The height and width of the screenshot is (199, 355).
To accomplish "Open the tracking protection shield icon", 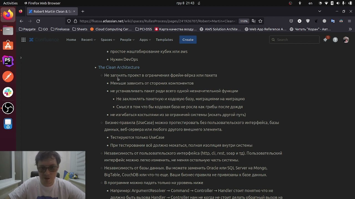I will click(x=69, y=21).
